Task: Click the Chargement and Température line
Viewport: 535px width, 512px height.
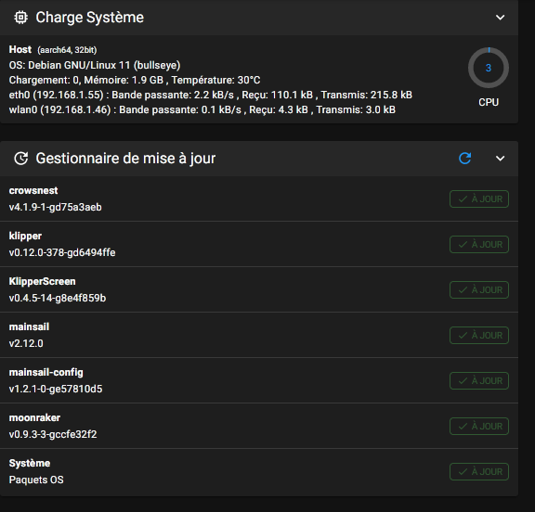Action: pyautogui.click(x=135, y=80)
